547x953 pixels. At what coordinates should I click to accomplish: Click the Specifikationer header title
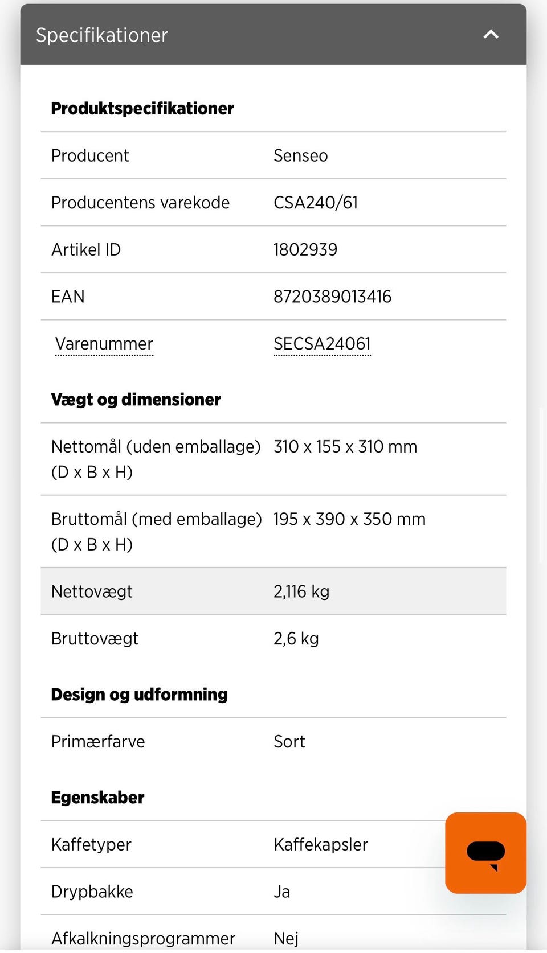[102, 35]
